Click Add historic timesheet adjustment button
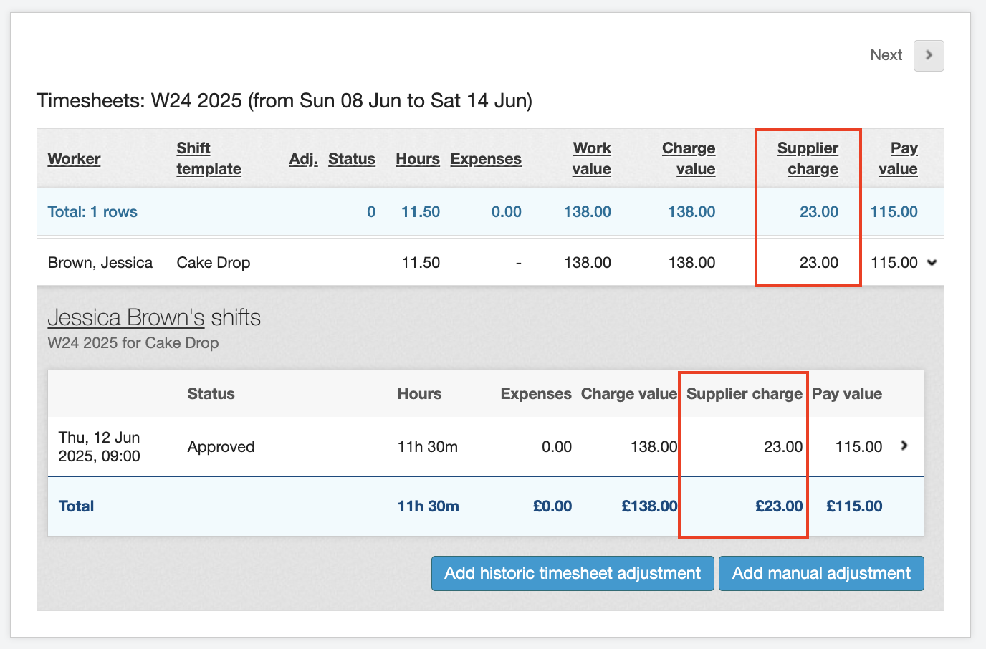The width and height of the screenshot is (986, 649). [572, 573]
